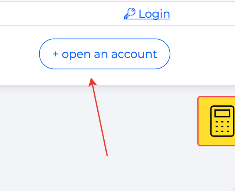
Task: Click the '+ open an account' button
Action: (105, 54)
